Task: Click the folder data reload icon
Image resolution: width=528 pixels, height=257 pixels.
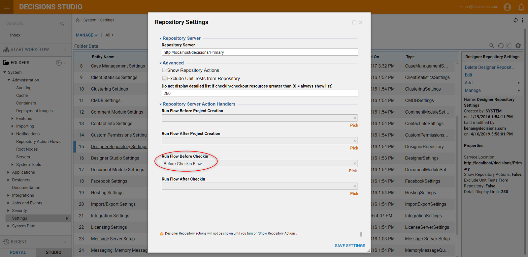Action: click(501, 46)
